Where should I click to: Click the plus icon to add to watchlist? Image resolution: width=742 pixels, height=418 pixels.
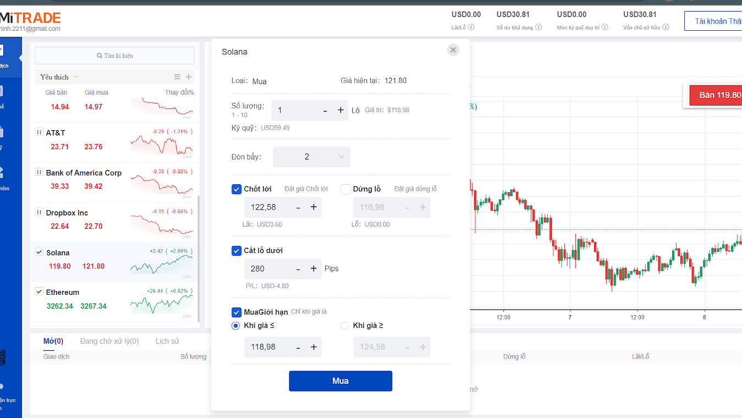[189, 77]
